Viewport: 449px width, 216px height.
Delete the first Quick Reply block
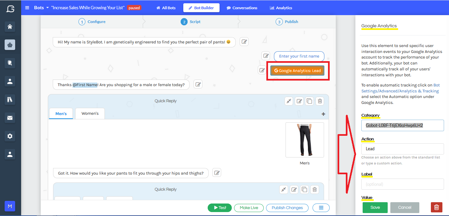320,101
